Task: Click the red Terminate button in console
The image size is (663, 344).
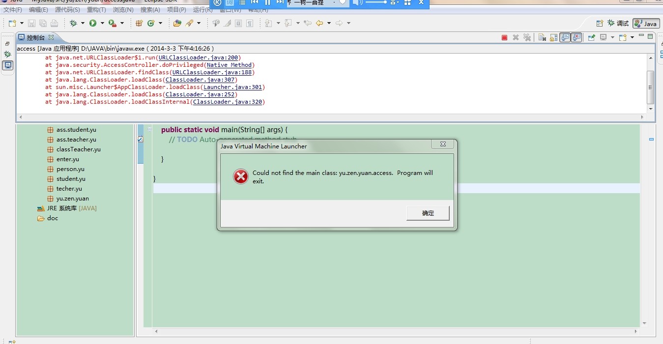Action: [504, 37]
